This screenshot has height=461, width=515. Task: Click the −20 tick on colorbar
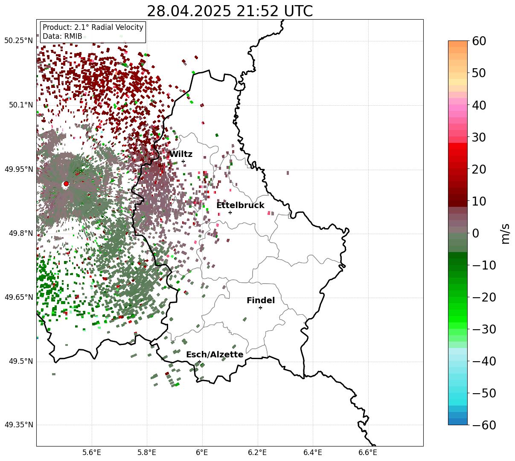click(x=484, y=297)
